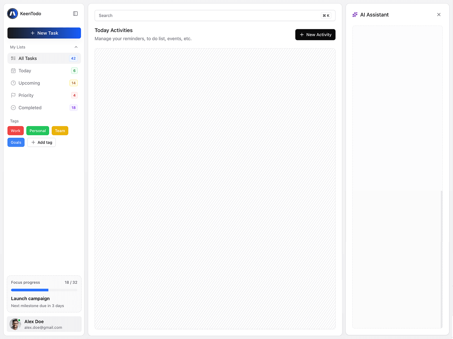Click the Focus progress bar
The width and height of the screenshot is (453, 339).
coord(44,290)
